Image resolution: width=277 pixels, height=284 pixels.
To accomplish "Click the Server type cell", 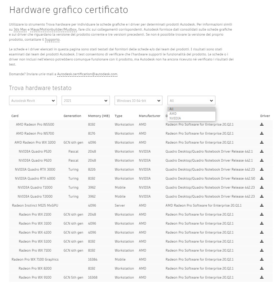I will click(120, 206).
